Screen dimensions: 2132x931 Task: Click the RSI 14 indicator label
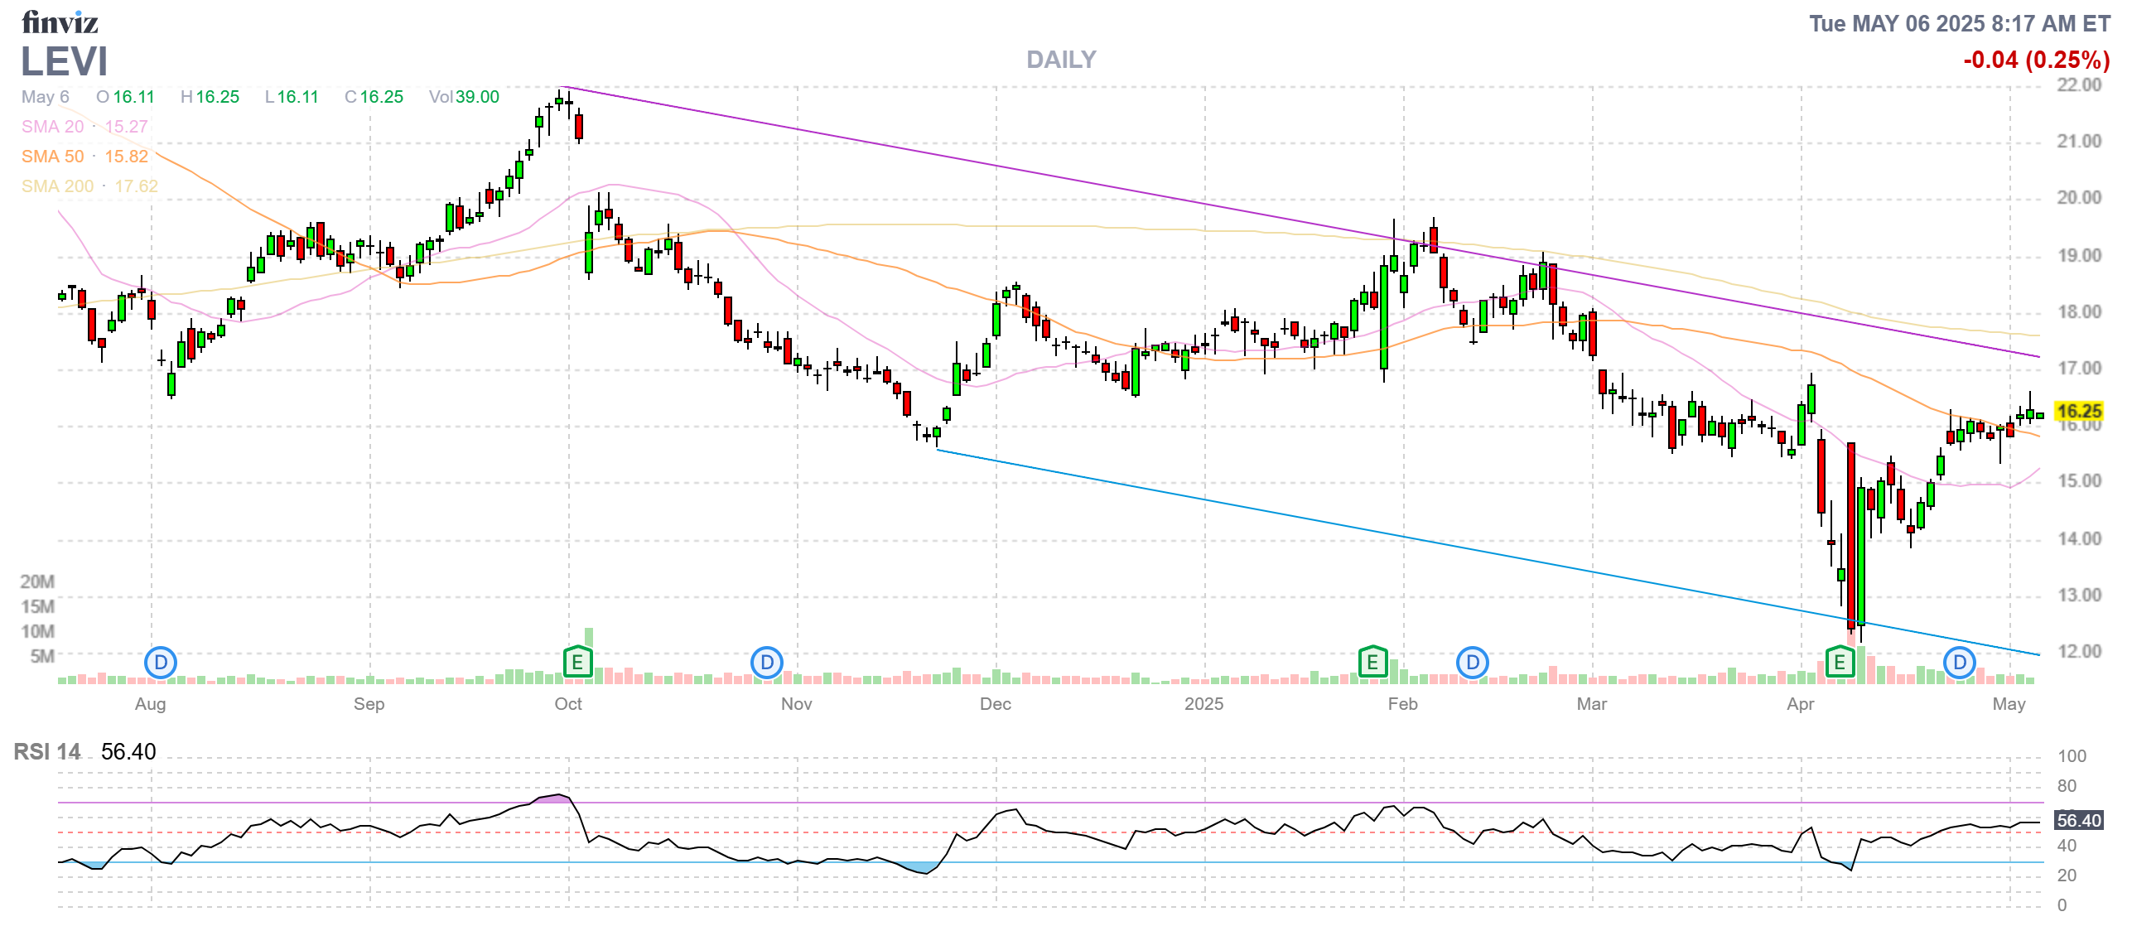pyautogui.click(x=47, y=752)
